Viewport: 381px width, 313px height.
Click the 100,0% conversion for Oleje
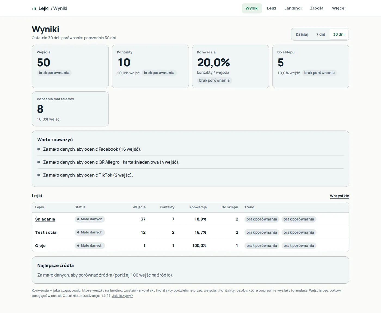click(x=199, y=246)
